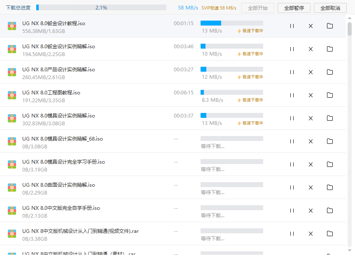
Task: Open folder for 曲面设计实例精解.iso
Action: click(x=330, y=188)
